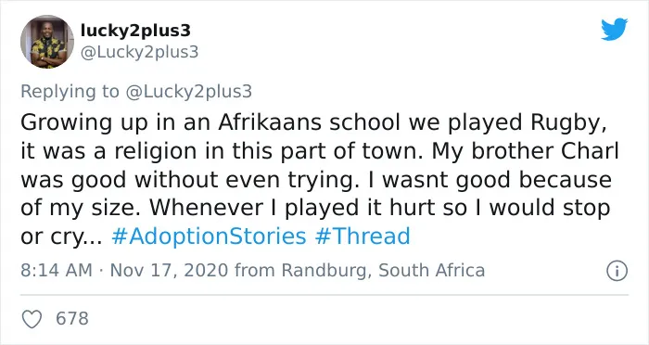Like the tweet with the heart icon
Image resolution: width=649 pixels, height=345 pixels.
pos(32,319)
